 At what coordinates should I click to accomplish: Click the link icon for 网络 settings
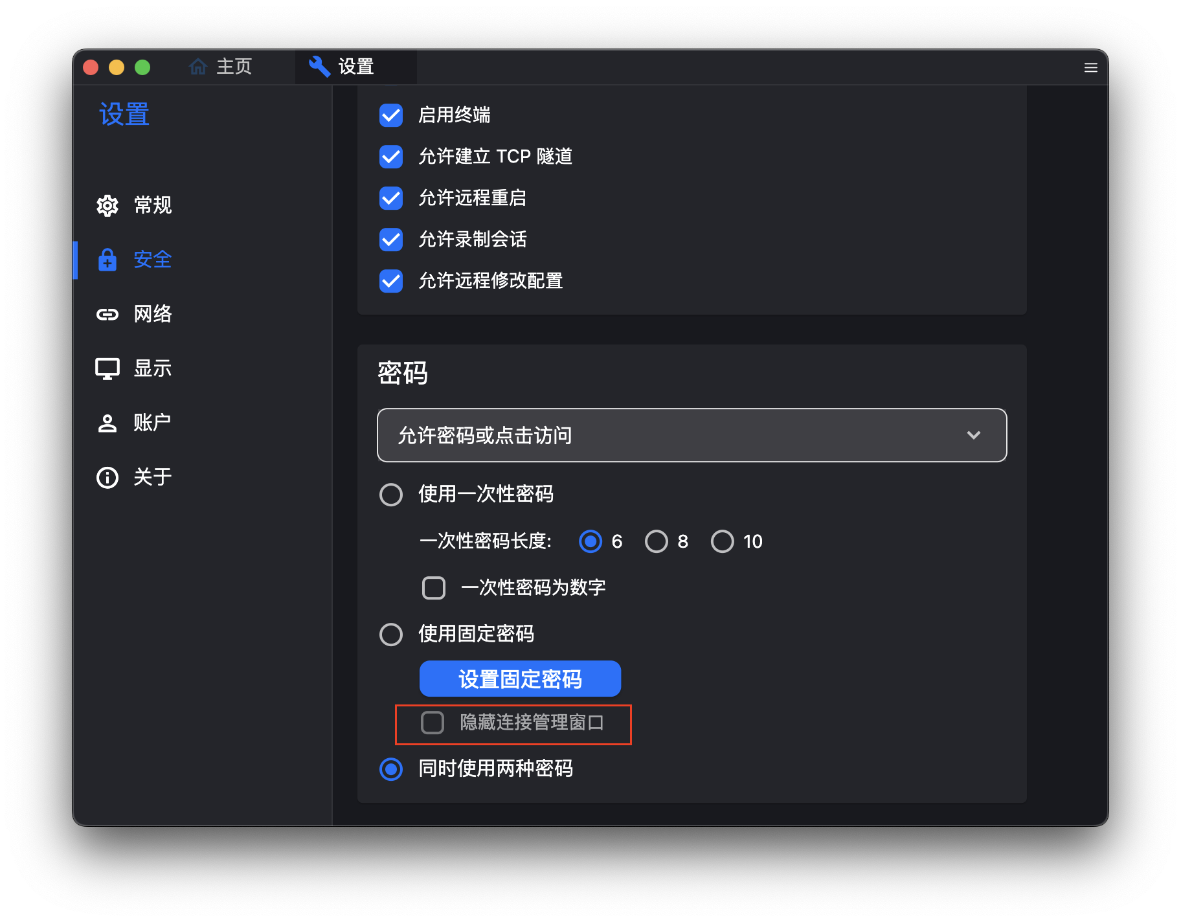(107, 314)
